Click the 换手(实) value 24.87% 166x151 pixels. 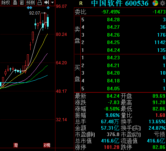[157, 128]
